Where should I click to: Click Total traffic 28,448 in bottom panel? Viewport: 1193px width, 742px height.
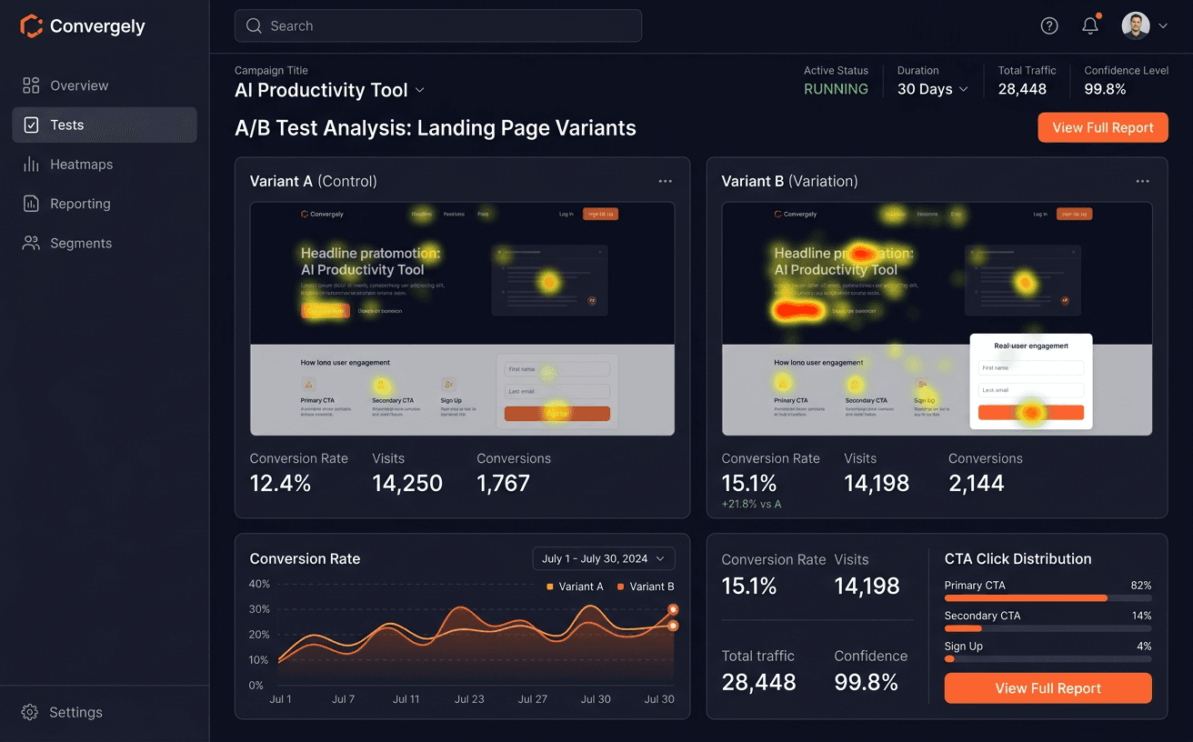pos(759,682)
